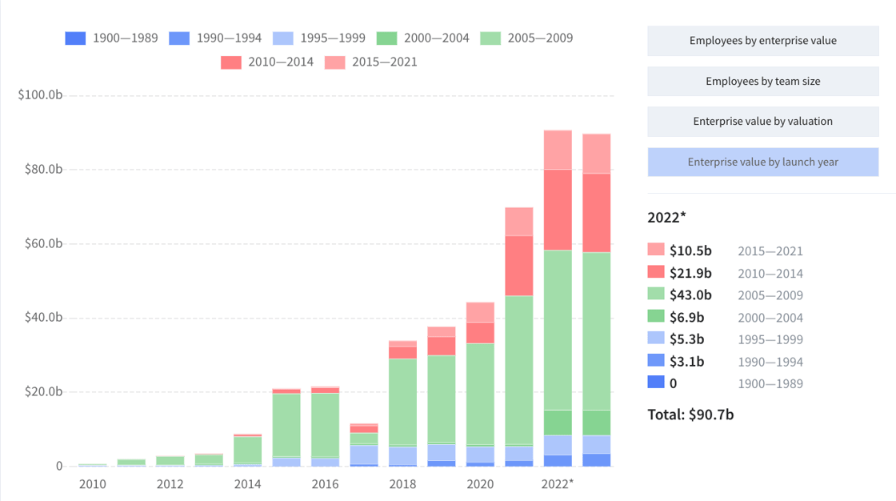Select the $21.9b value in the breakdown panel
The image size is (896, 501).
[691, 273]
